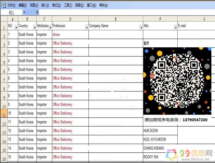Click the Select All corner button
Image resolution: width=215 pixels, height=163 pixels.
pyautogui.click(x=4, y=19)
